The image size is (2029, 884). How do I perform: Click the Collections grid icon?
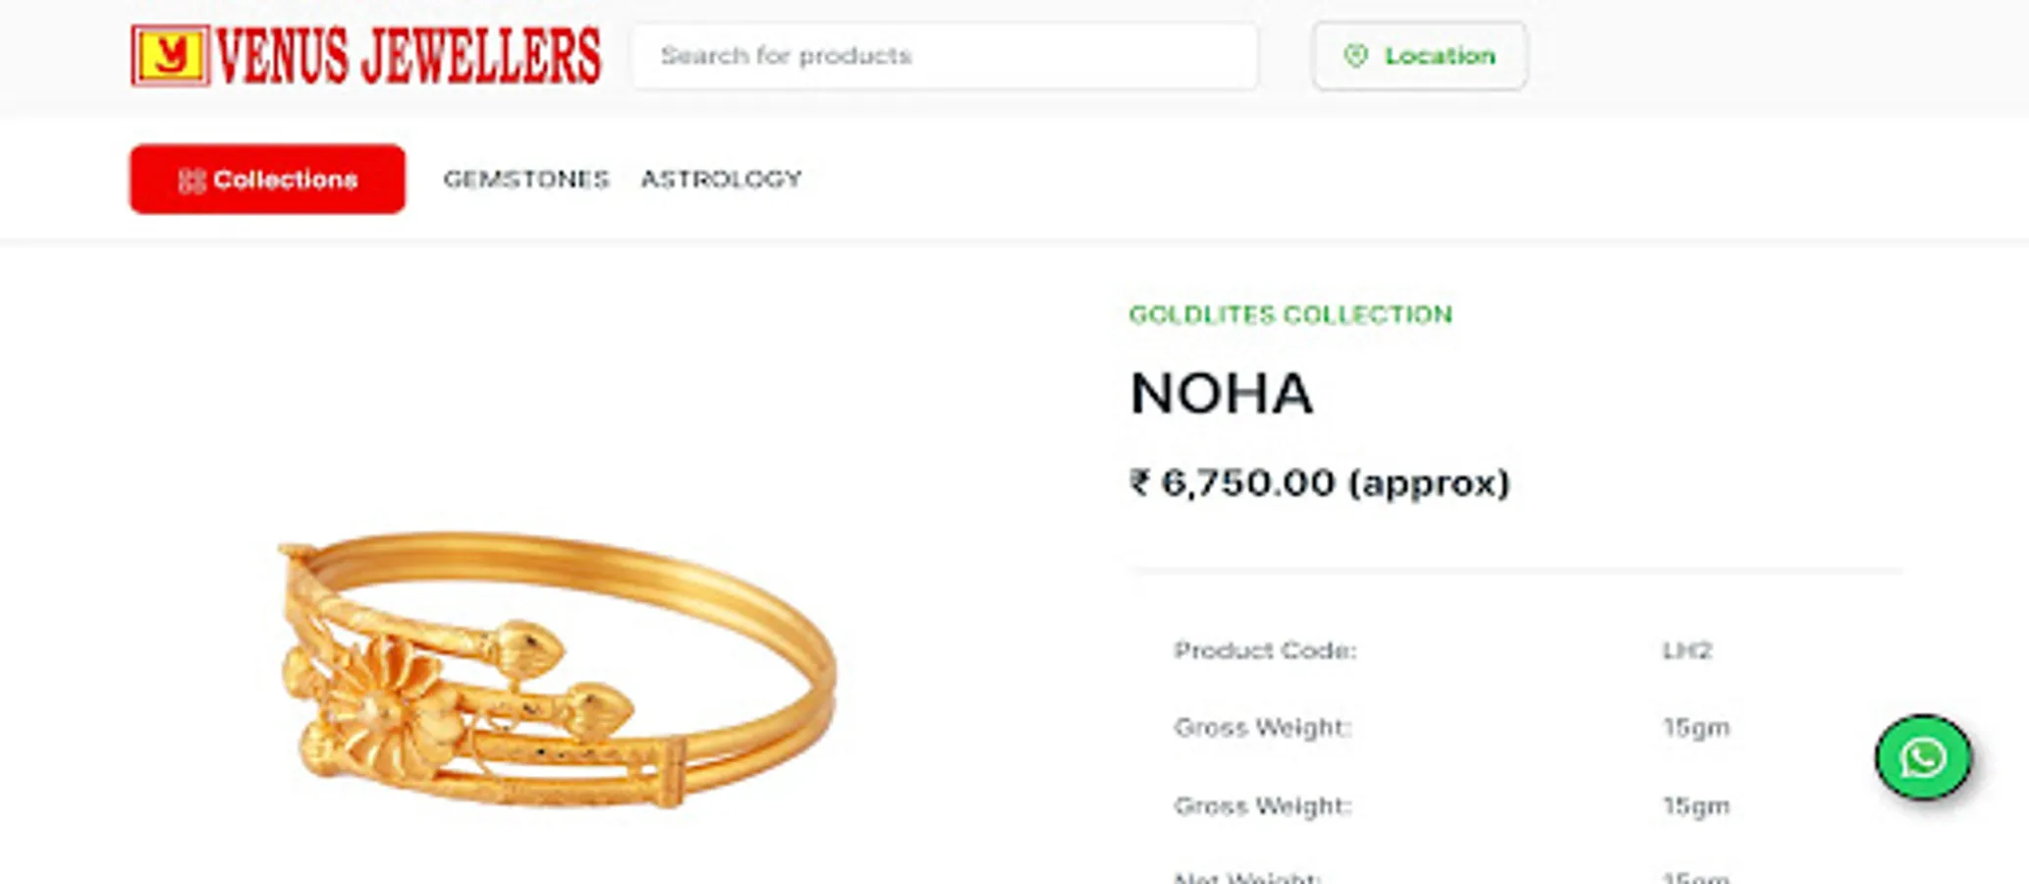click(191, 180)
